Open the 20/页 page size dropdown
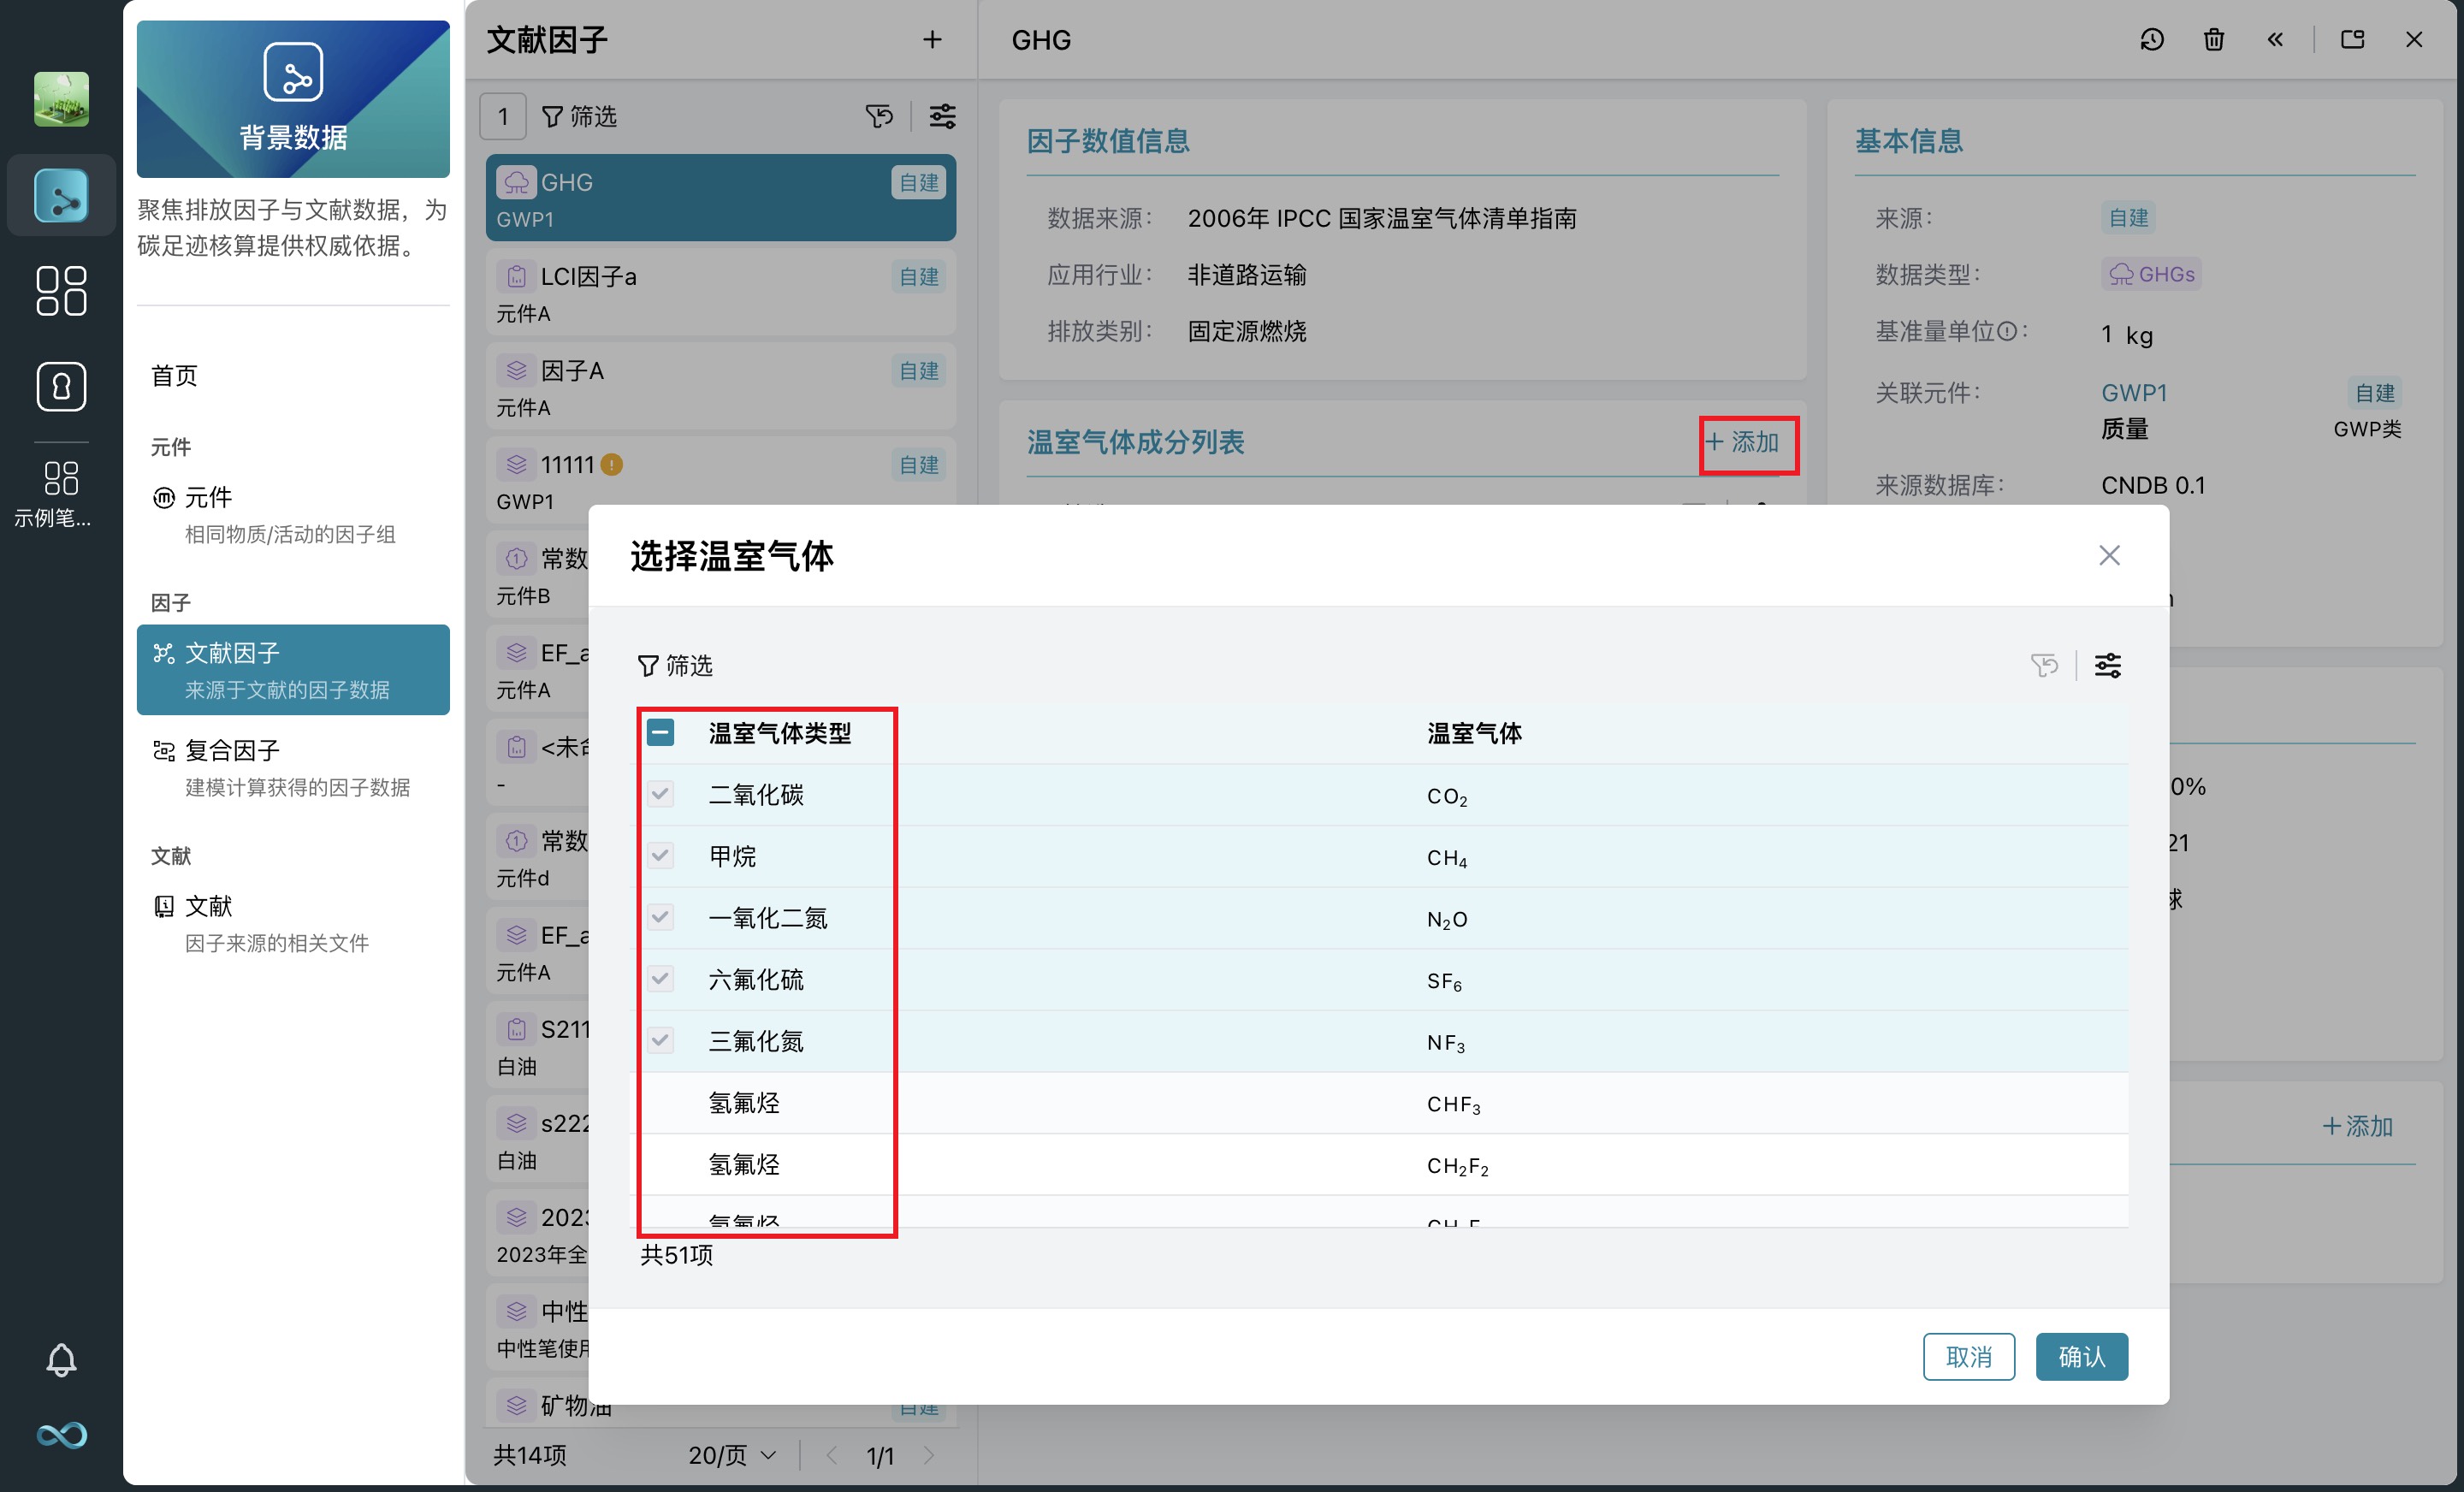Viewport: 2464px width, 1492px height. click(x=732, y=1456)
